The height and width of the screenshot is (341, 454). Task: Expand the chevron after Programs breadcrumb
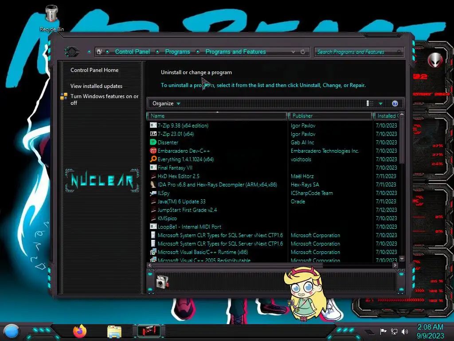pos(198,52)
